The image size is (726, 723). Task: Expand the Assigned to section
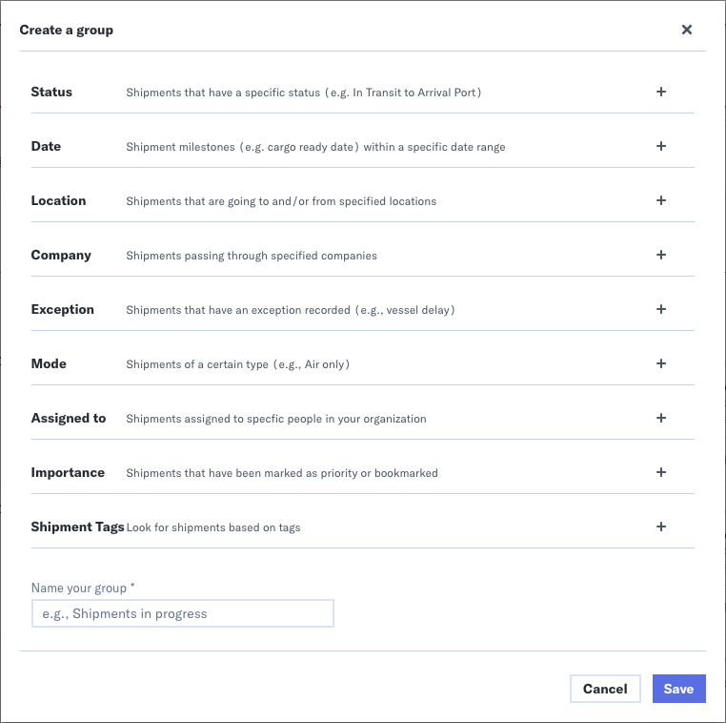click(x=69, y=419)
